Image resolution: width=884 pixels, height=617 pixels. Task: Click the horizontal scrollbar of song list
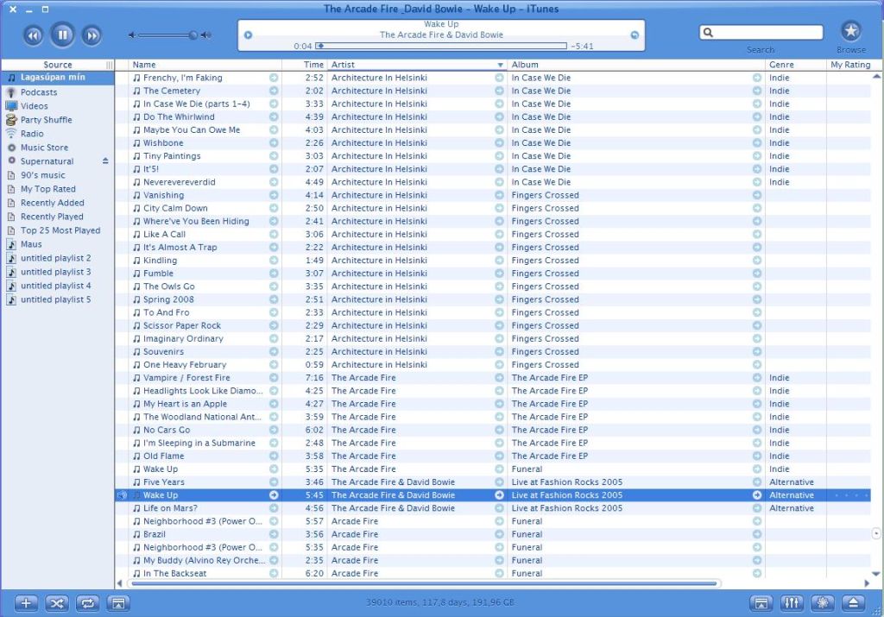(x=423, y=583)
